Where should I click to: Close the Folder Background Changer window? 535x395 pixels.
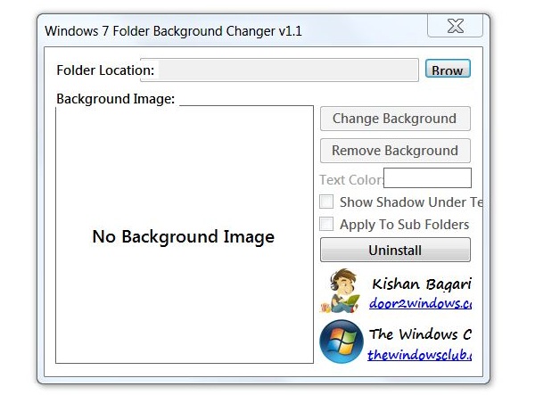[x=455, y=26]
